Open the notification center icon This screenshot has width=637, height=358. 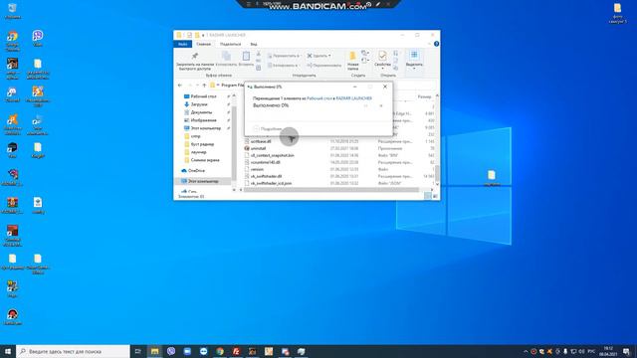pos(626,351)
